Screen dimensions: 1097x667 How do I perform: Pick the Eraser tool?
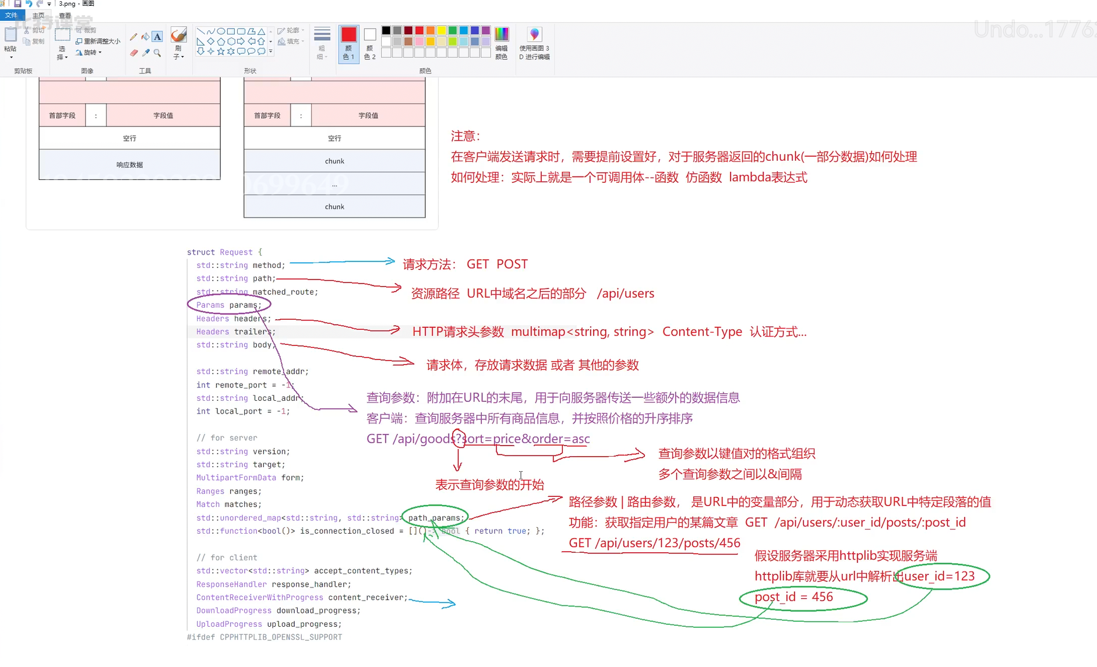(x=133, y=53)
